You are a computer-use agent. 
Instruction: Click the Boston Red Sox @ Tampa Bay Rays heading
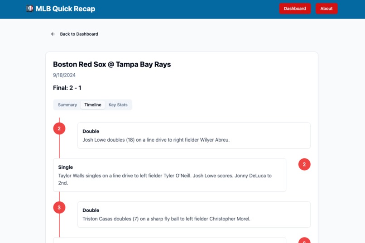click(112, 64)
